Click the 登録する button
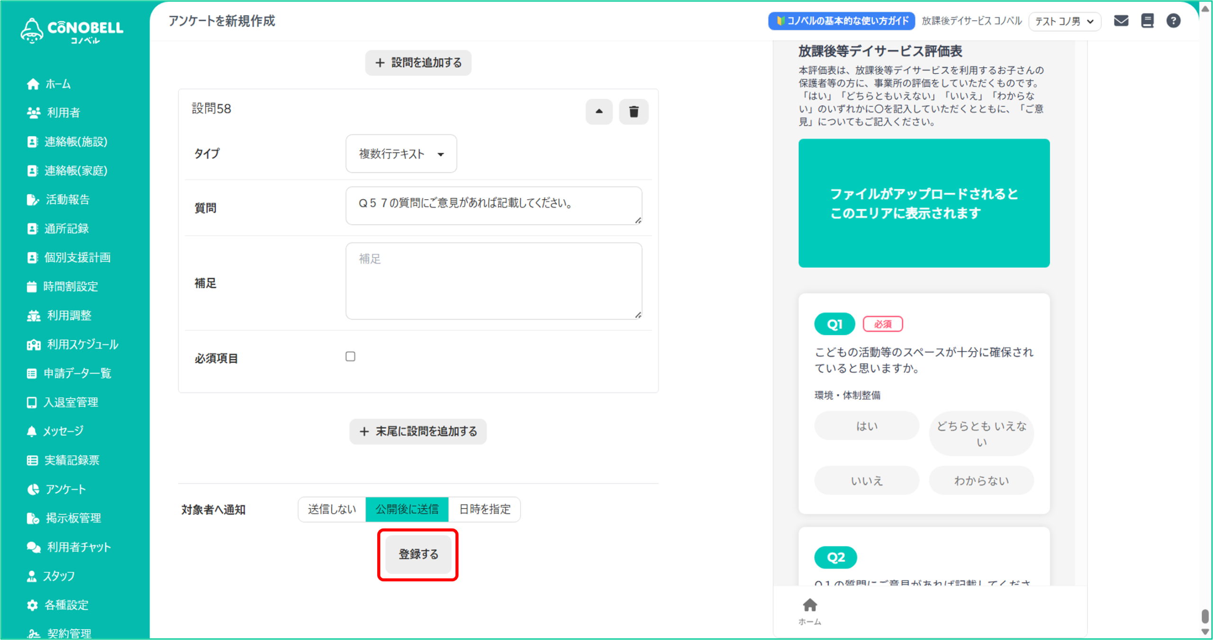Viewport: 1213px width, 640px height. [x=418, y=554]
